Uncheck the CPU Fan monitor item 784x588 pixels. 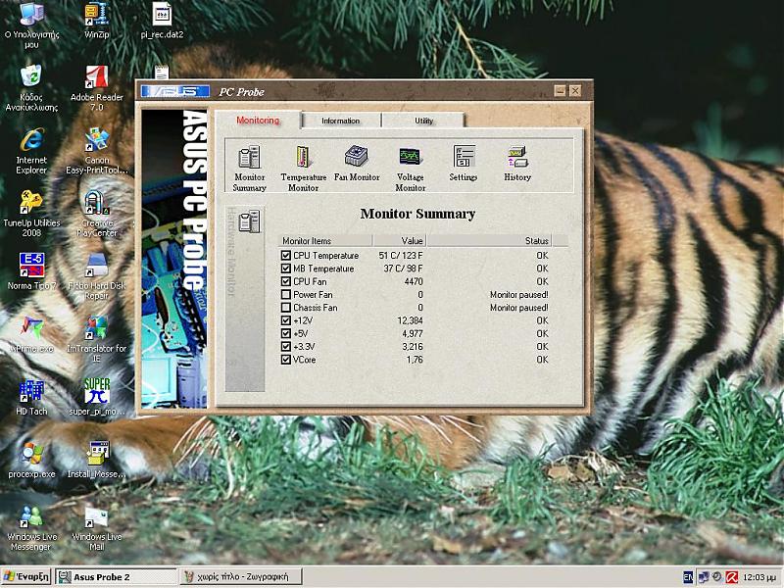(286, 281)
